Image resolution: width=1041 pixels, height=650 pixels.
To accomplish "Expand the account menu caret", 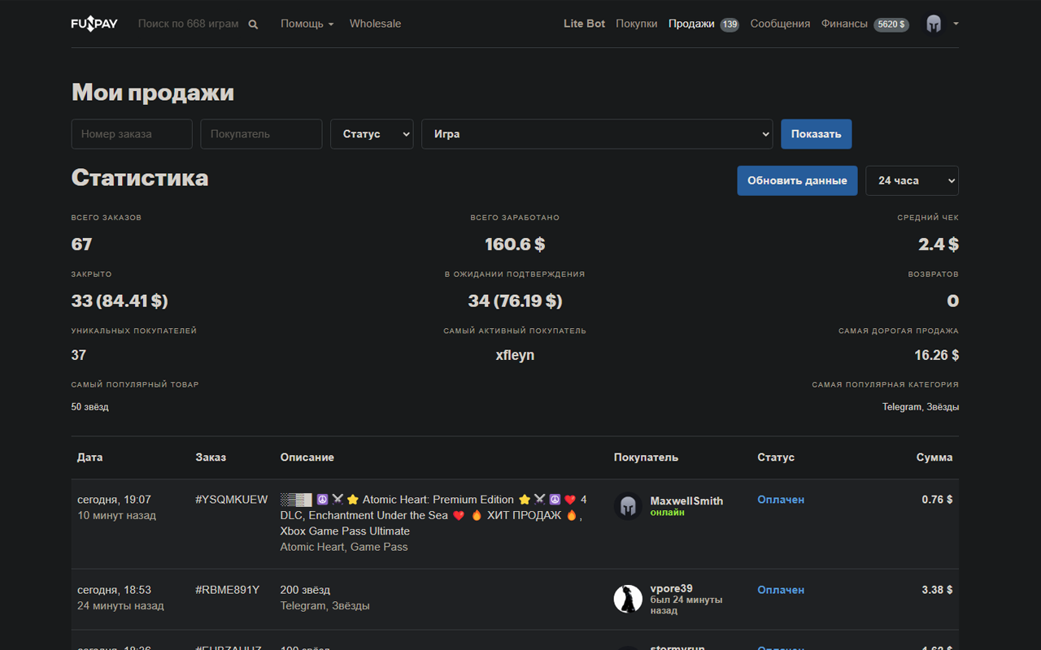I will 956,24.
